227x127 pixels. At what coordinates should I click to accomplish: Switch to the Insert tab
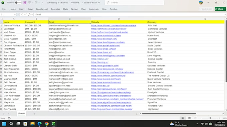pos(22,9)
